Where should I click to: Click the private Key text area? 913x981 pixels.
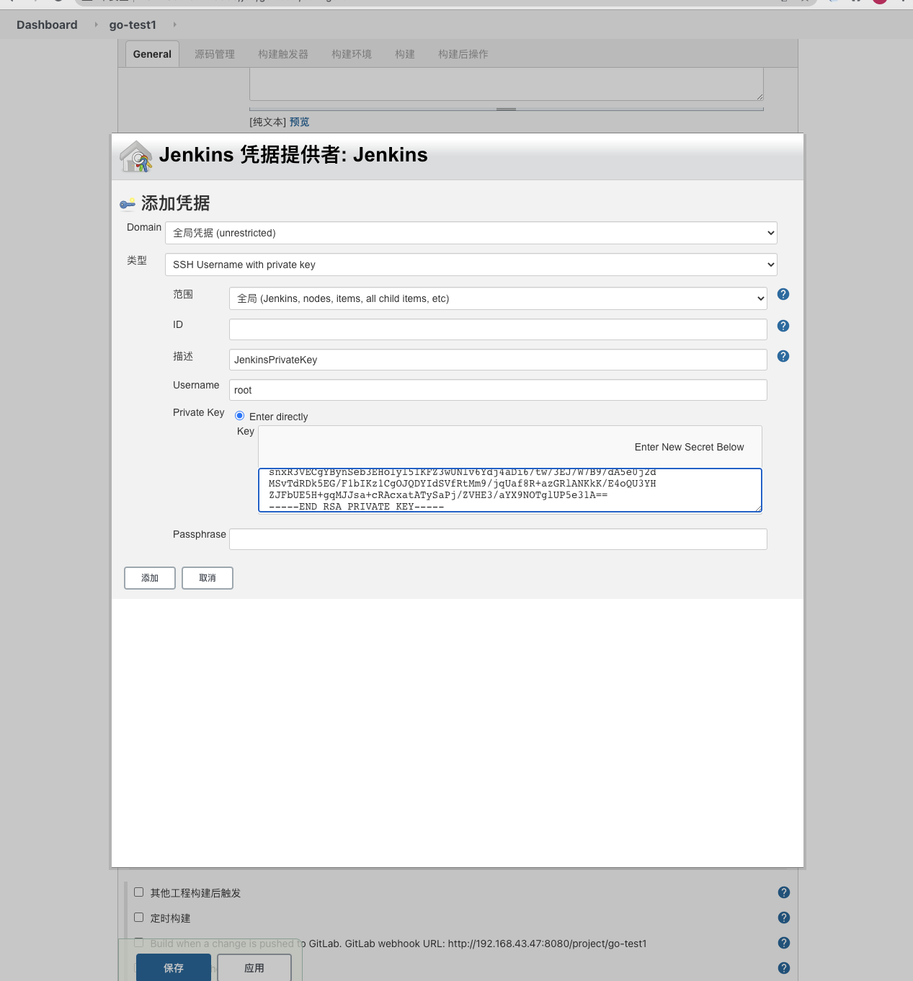(x=510, y=490)
